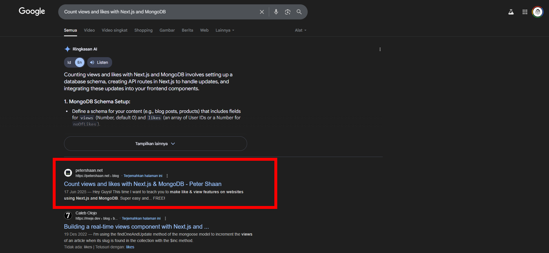Click the https://petershaan.net › blog breadcrumb
The image size is (549, 253).
[97, 176]
